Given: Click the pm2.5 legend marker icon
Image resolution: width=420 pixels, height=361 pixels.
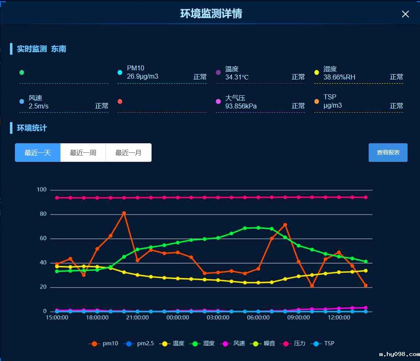Looking at the screenshot, I should (128, 343).
